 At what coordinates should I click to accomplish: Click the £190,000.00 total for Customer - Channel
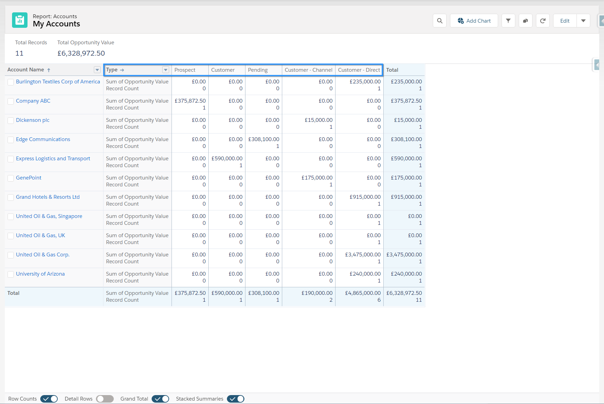(317, 293)
